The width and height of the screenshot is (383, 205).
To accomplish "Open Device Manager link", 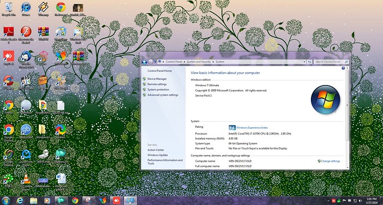I will click(x=157, y=79).
